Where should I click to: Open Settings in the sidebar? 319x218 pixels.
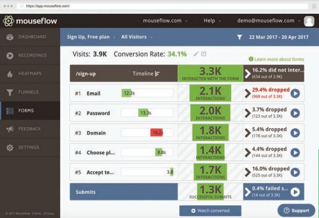[30, 148]
